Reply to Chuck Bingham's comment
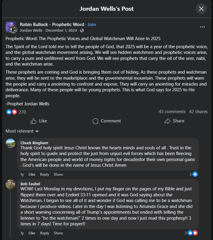This screenshot has width=213, height=240. pos(45,174)
